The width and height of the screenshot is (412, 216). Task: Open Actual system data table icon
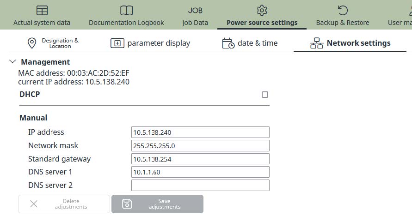click(x=42, y=11)
